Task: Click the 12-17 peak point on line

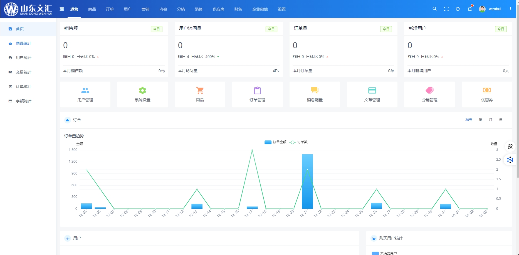Action: (x=252, y=150)
